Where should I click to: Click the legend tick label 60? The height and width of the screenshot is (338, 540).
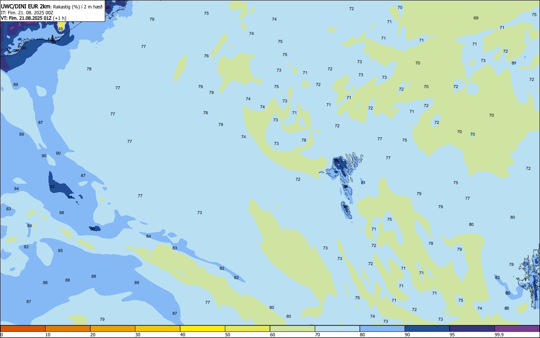[272, 335]
